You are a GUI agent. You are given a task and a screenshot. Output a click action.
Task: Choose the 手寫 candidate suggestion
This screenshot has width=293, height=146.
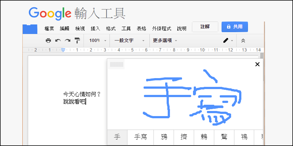click(141, 138)
